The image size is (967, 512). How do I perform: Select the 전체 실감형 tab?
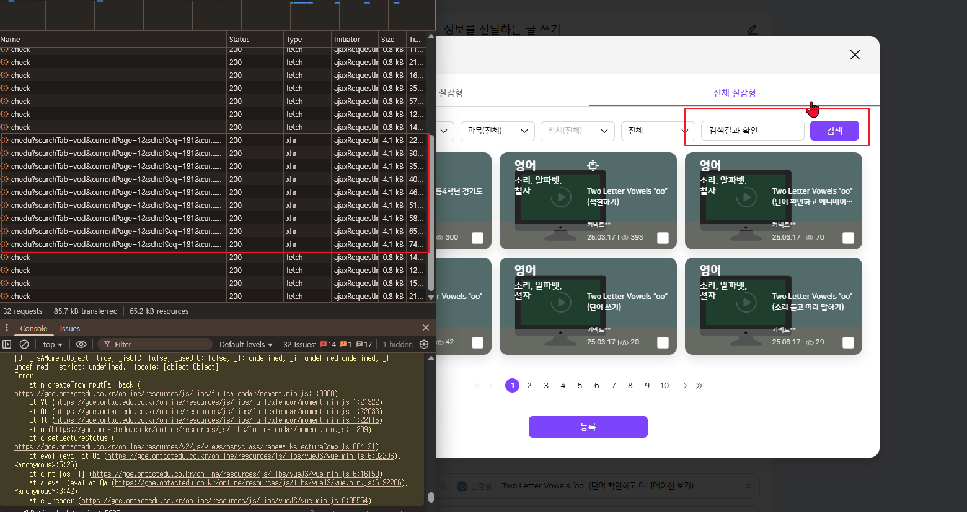tap(734, 93)
